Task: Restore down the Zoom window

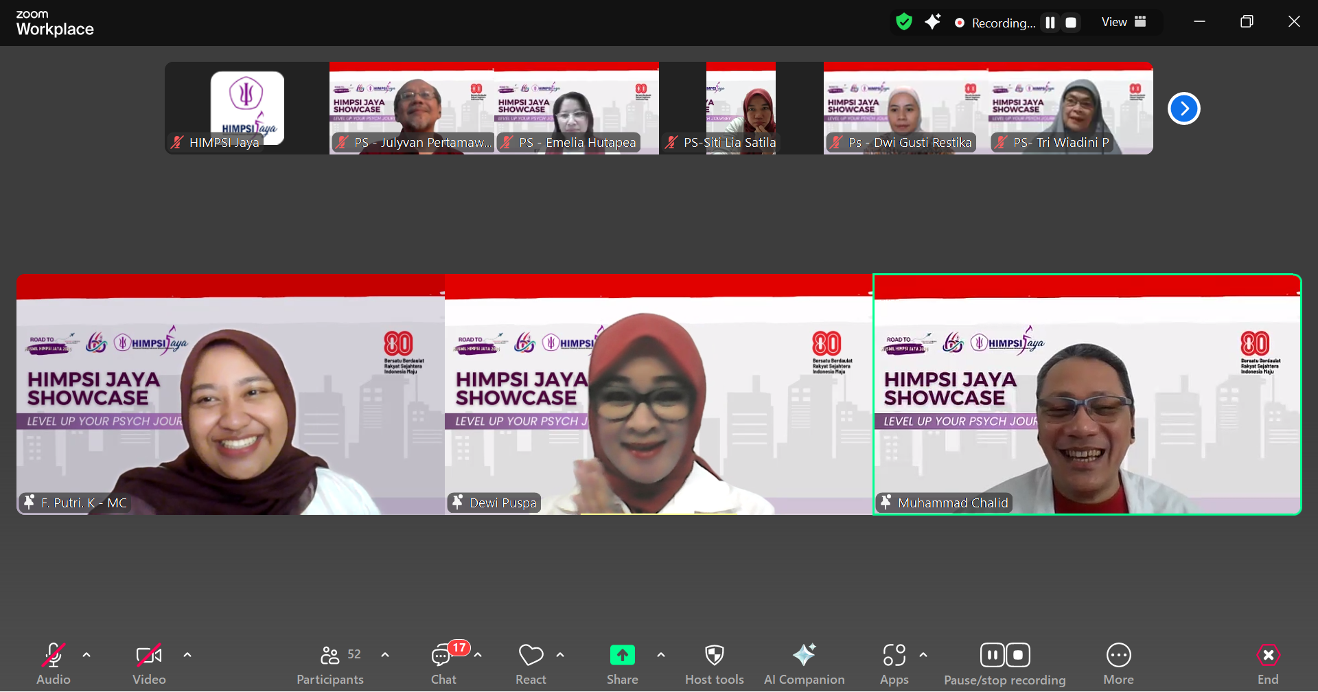Action: click(x=1247, y=22)
